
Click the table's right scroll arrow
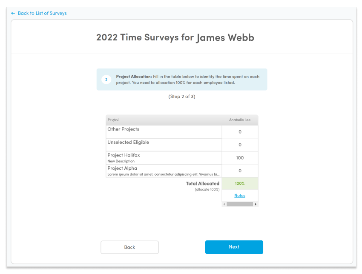point(256,204)
